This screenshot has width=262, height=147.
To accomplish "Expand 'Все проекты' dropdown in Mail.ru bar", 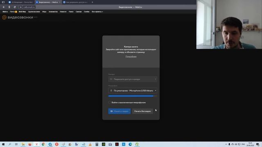I will (97, 12).
